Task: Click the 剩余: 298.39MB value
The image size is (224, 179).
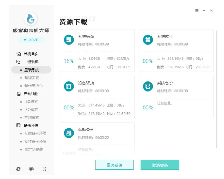Action: [x=170, y=67]
